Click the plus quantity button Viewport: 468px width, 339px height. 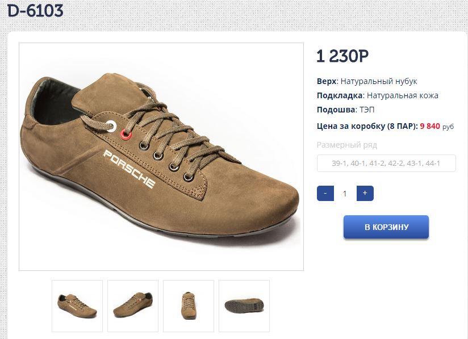click(365, 193)
